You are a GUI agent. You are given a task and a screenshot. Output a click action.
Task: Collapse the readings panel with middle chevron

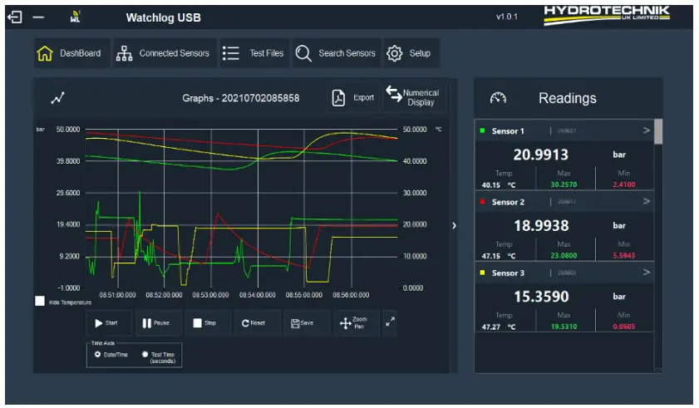(x=454, y=226)
